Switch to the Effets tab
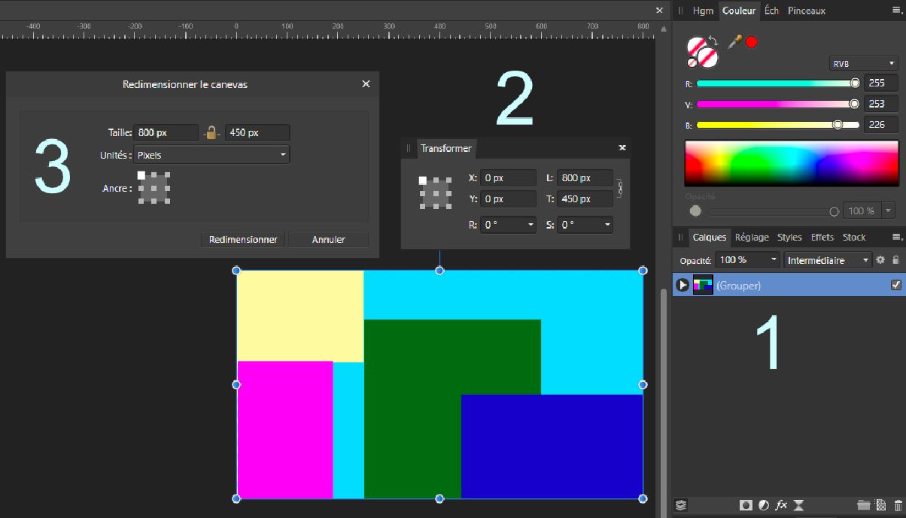 [x=822, y=237]
